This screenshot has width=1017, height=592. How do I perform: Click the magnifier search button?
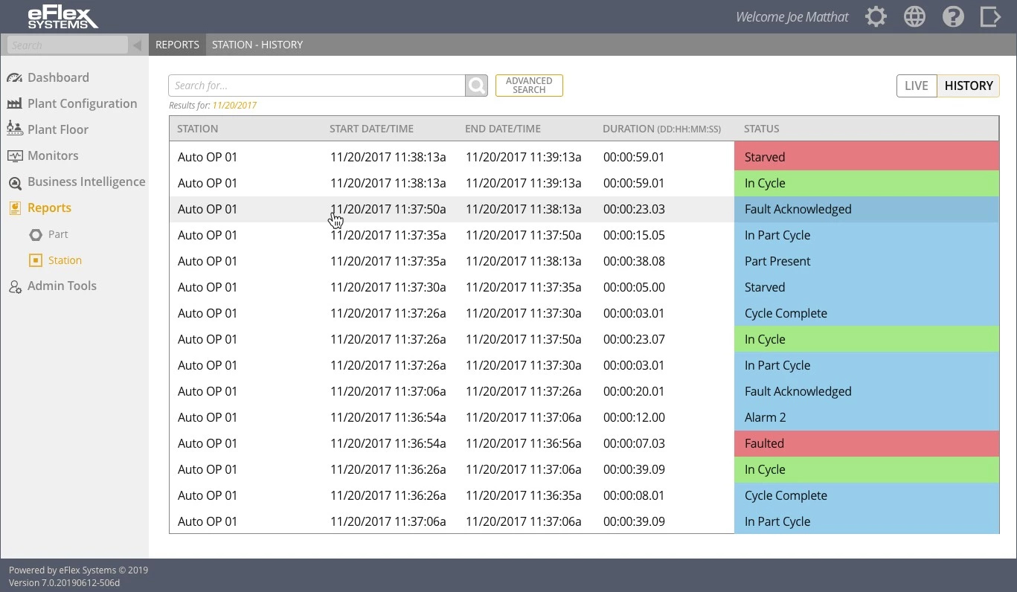point(476,86)
